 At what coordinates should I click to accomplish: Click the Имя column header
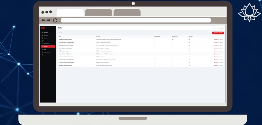[x=60, y=36]
